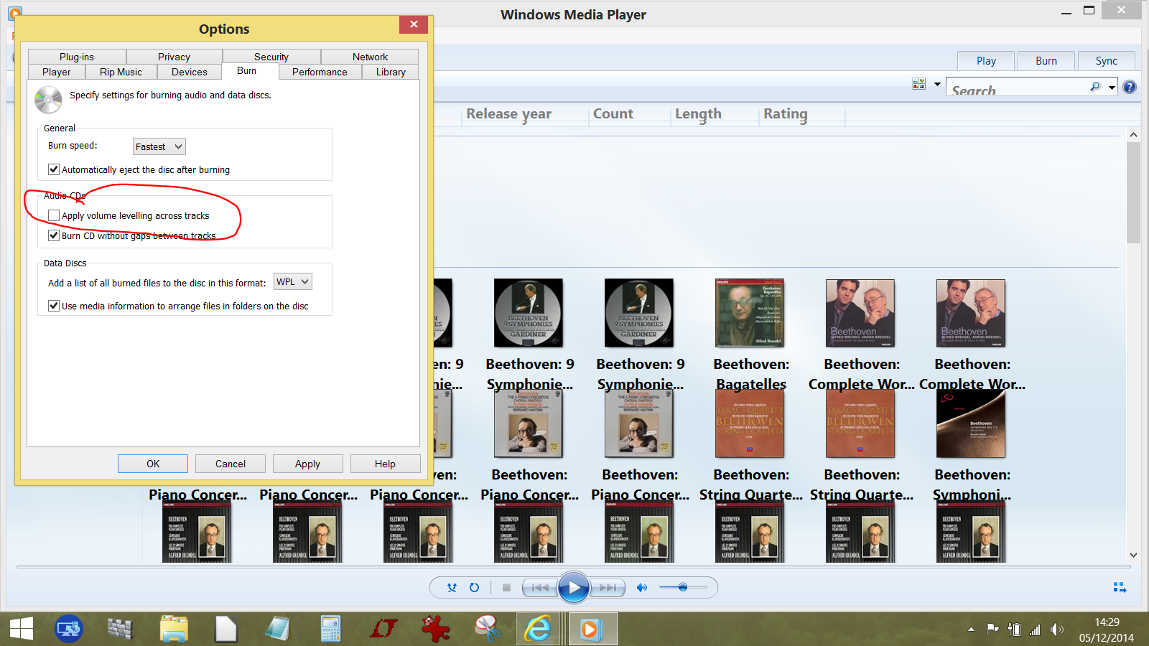The height and width of the screenshot is (646, 1149).
Task: Sort by the Length column header
Action: pos(698,114)
